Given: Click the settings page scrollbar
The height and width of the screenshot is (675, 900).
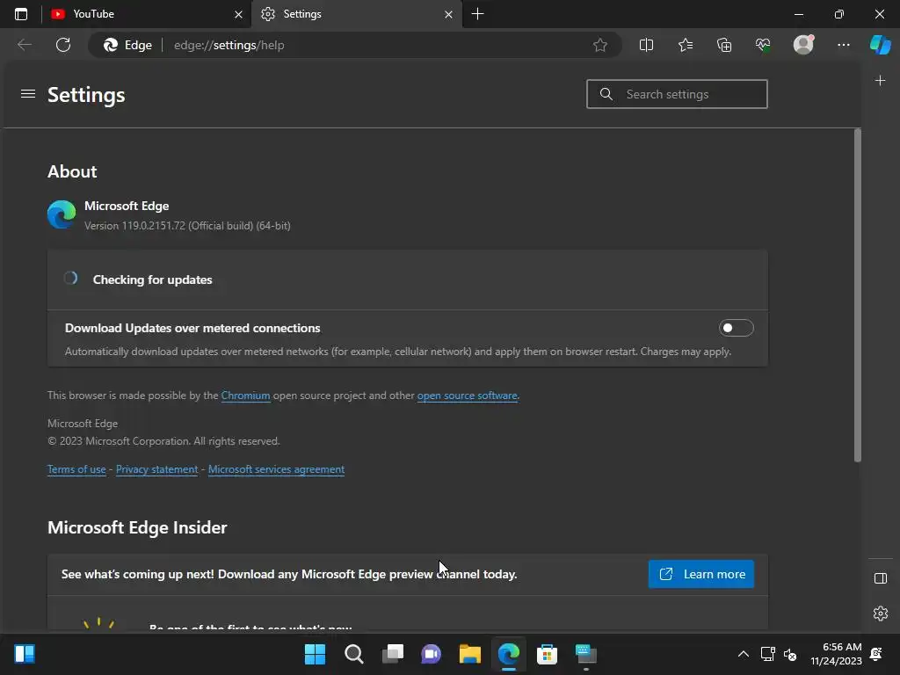Looking at the screenshot, I should tap(858, 295).
